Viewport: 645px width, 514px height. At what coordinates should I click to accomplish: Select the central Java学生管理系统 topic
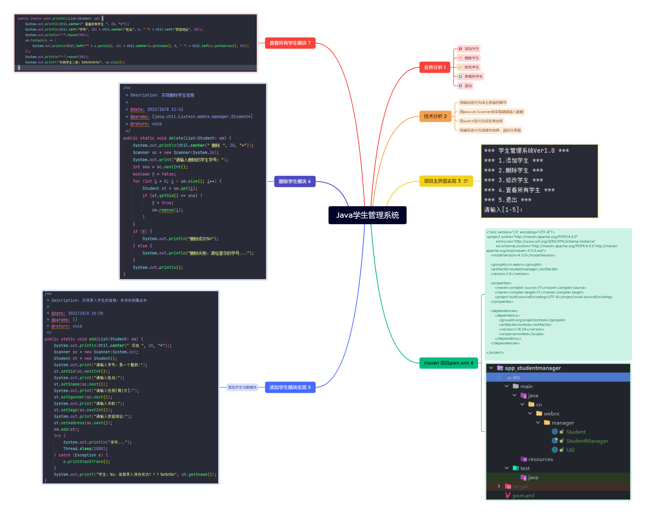[x=367, y=215]
